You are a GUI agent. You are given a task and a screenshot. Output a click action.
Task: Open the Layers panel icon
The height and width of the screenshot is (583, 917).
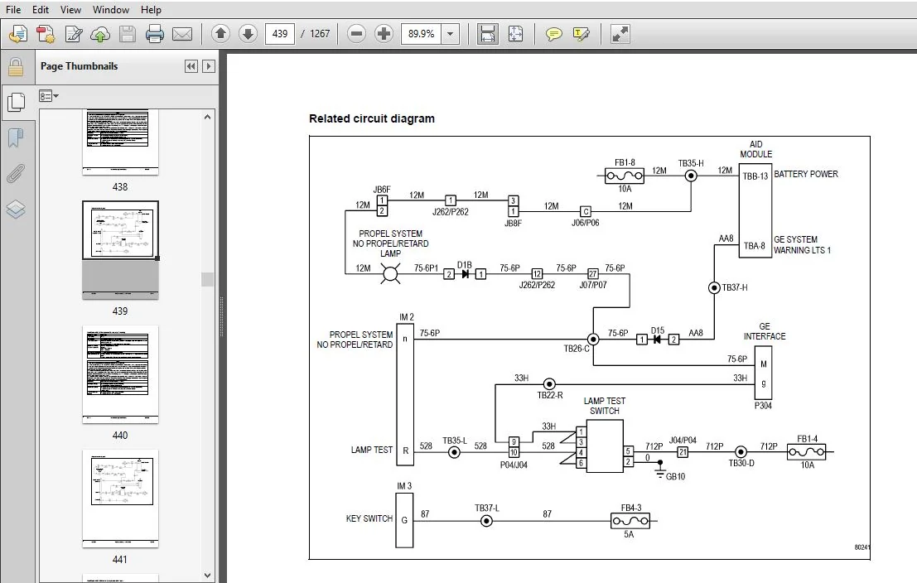tap(16, 209)
